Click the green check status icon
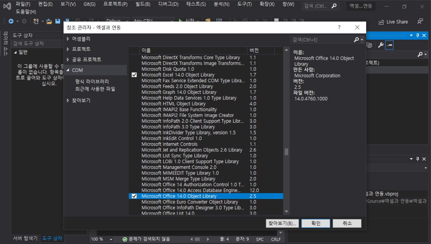 (125, 239)
